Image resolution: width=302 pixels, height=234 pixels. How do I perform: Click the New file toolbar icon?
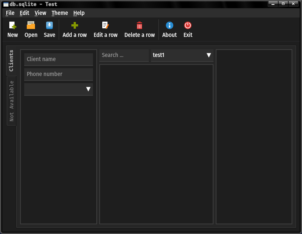(x=13, y=25)
